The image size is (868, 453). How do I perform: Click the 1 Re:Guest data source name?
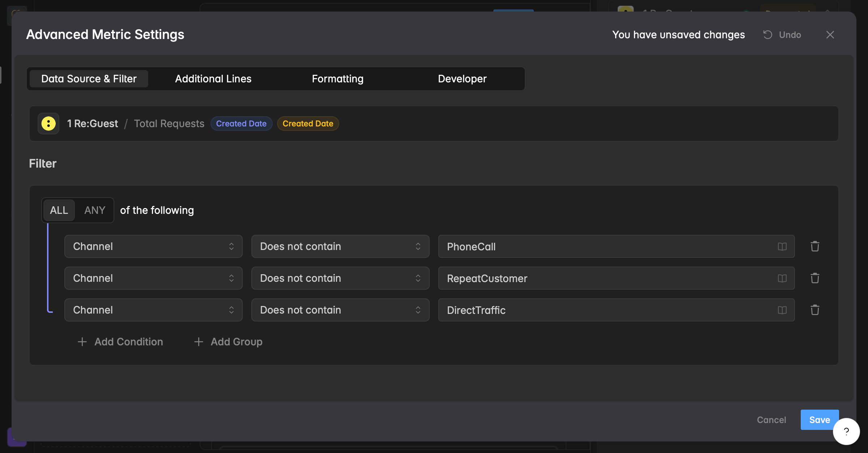93,124
